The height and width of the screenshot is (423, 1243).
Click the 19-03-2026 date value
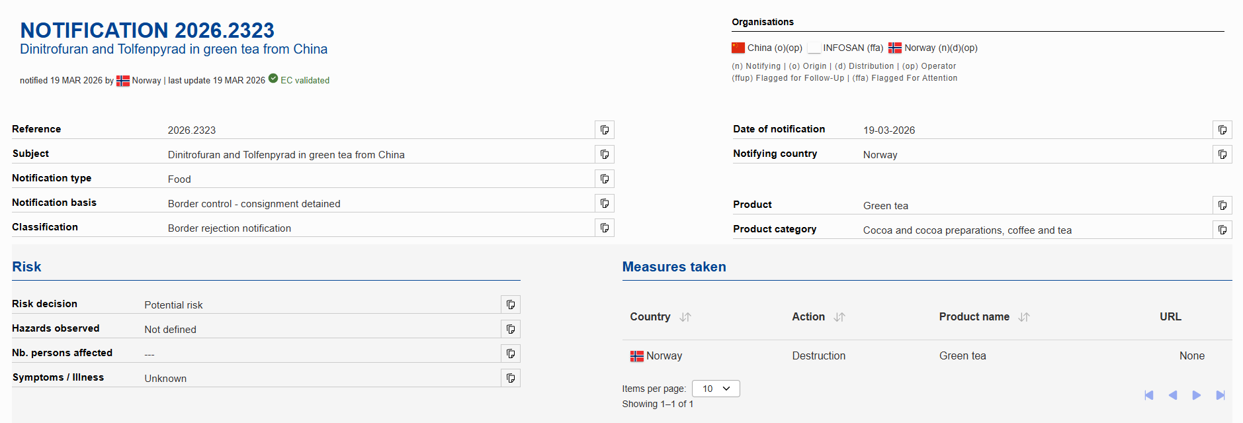point(889,130)
